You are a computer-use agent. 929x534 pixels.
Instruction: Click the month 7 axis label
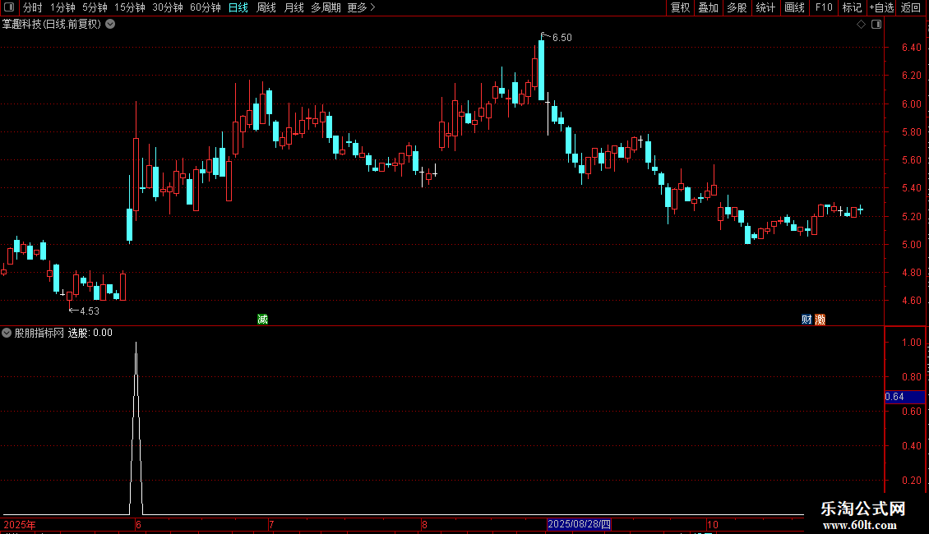[x=270, y=524]
